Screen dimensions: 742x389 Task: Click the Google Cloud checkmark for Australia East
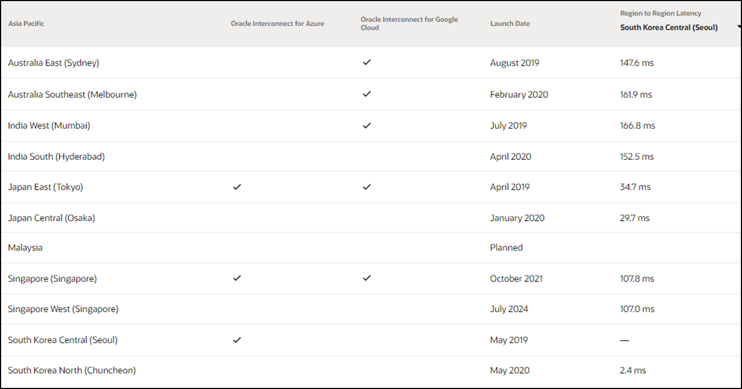click(367, 62)
